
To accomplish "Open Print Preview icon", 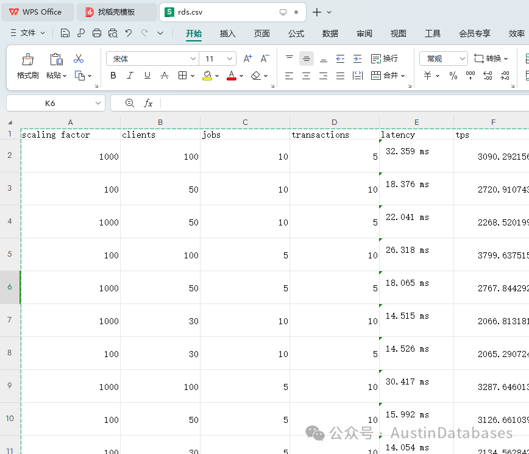I will point(113,33).
